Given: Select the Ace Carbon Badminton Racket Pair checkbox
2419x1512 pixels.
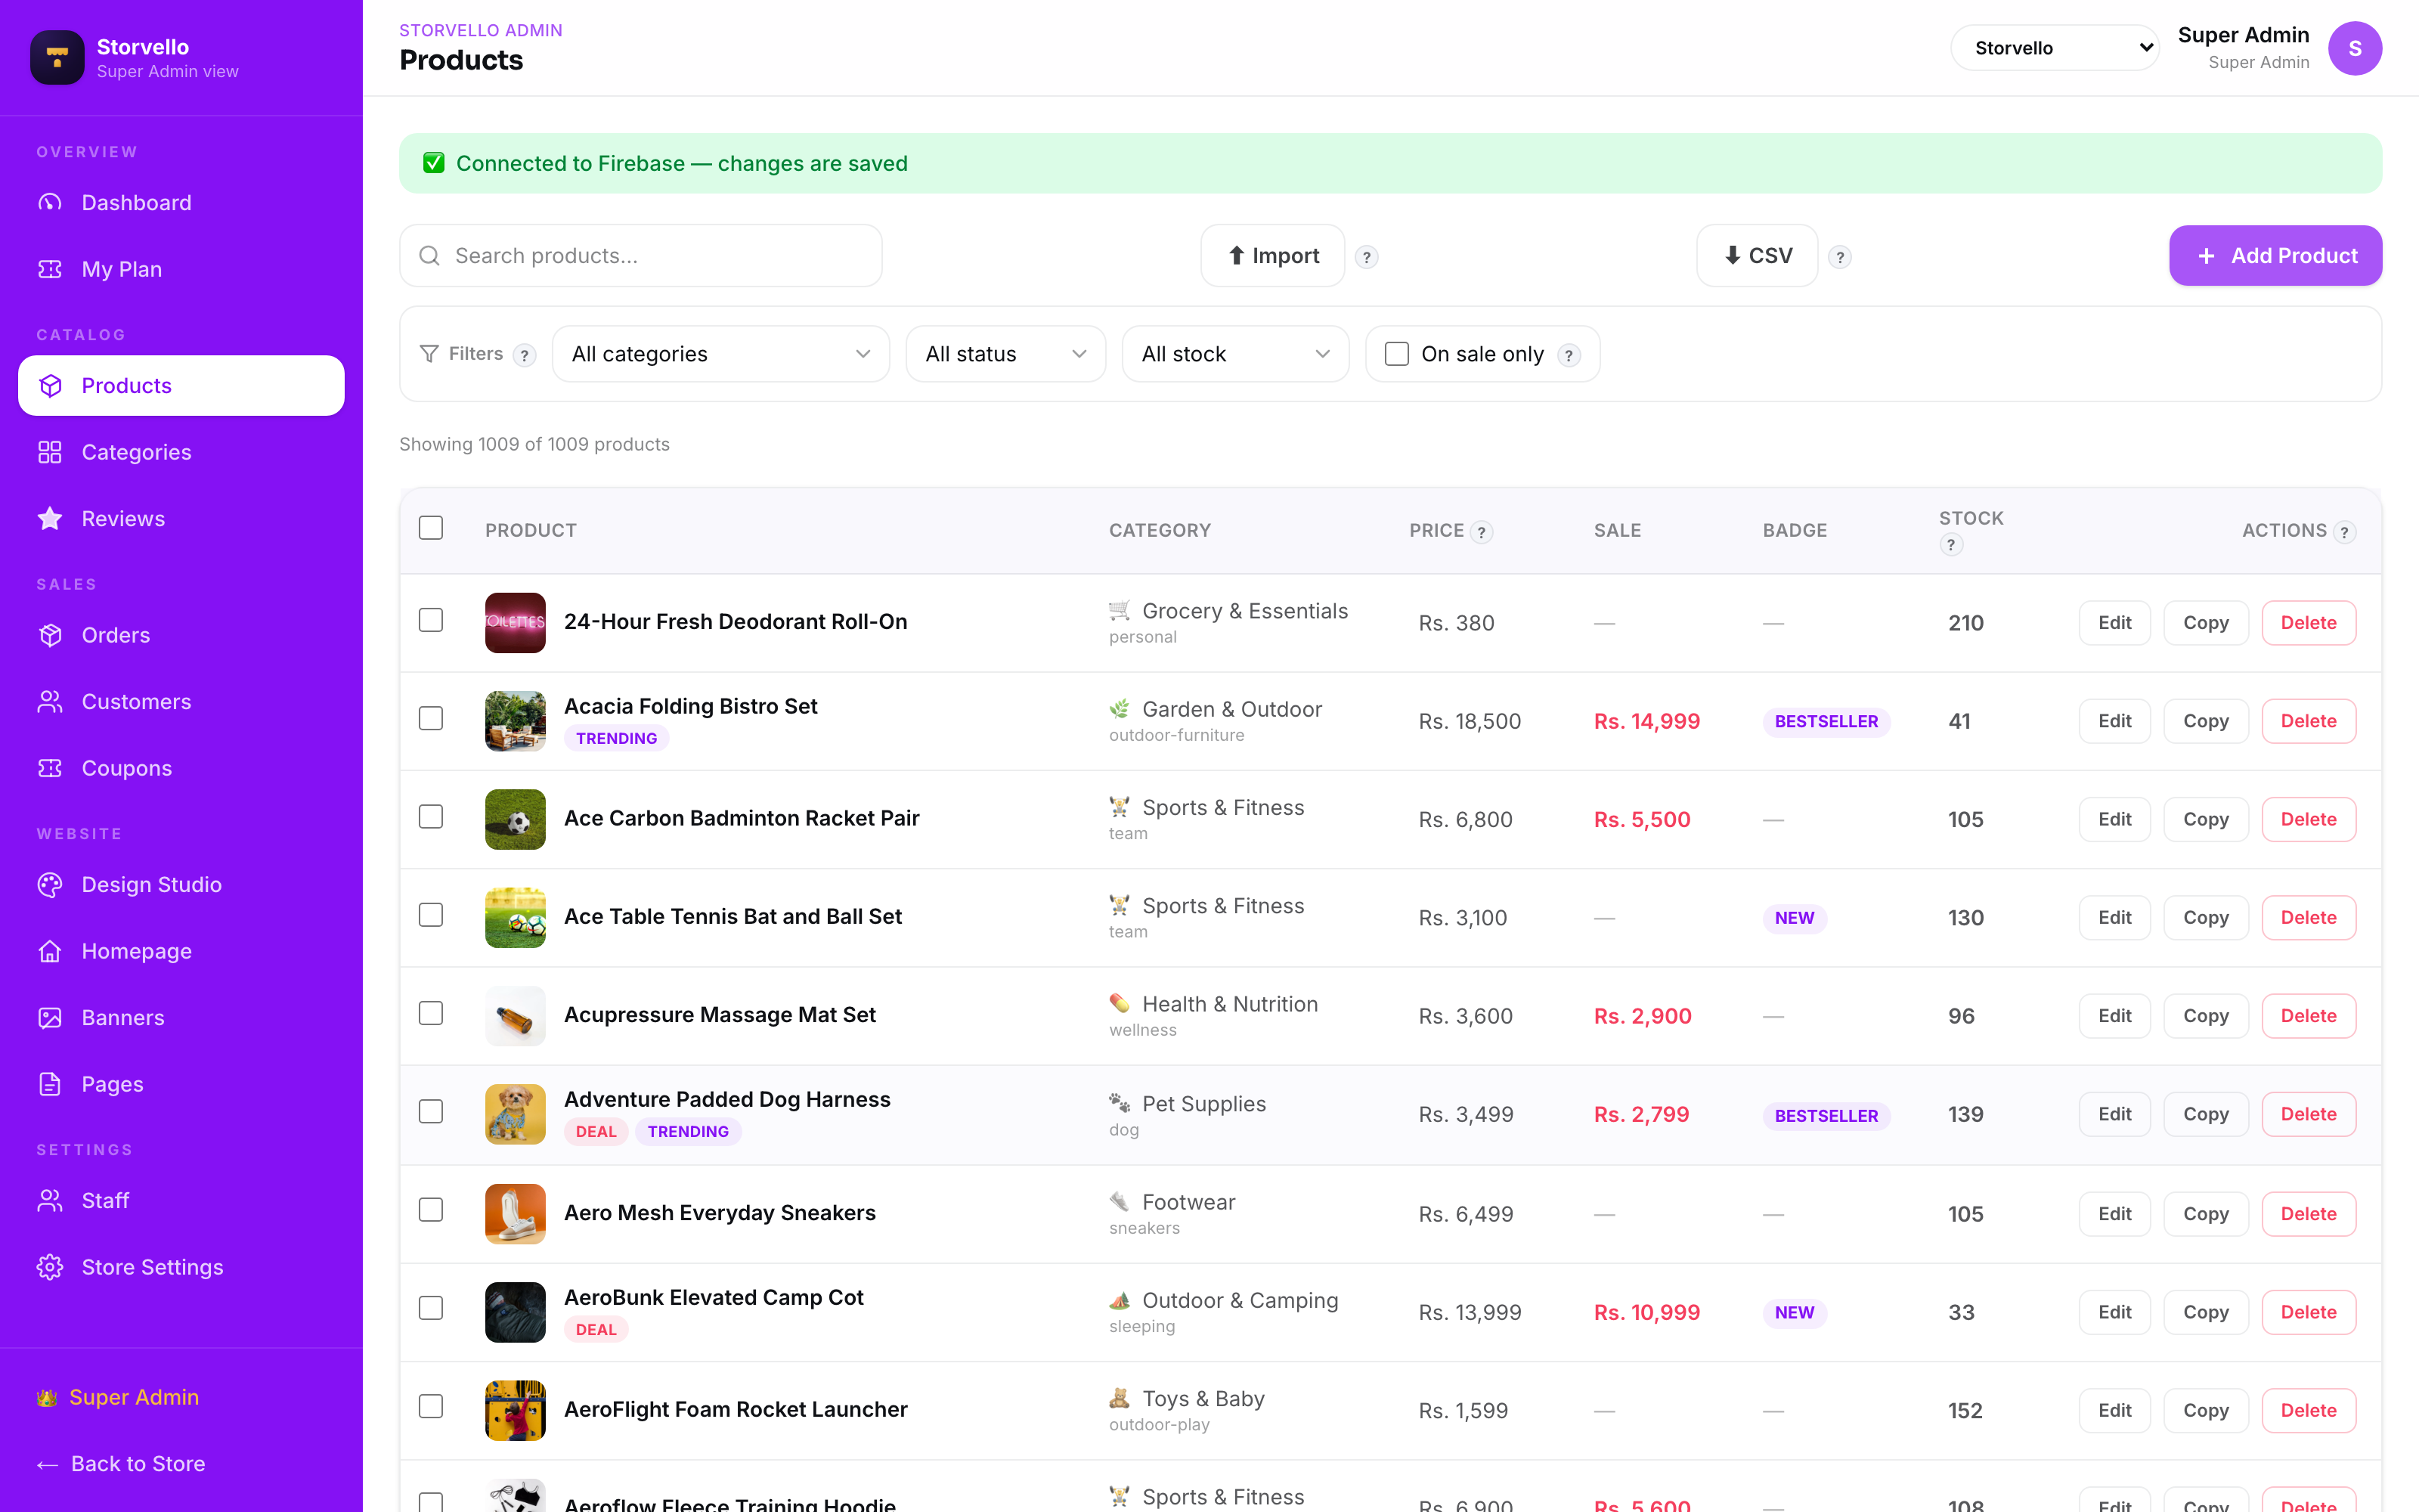Looking at the screenshot, I should pos(431,817).
